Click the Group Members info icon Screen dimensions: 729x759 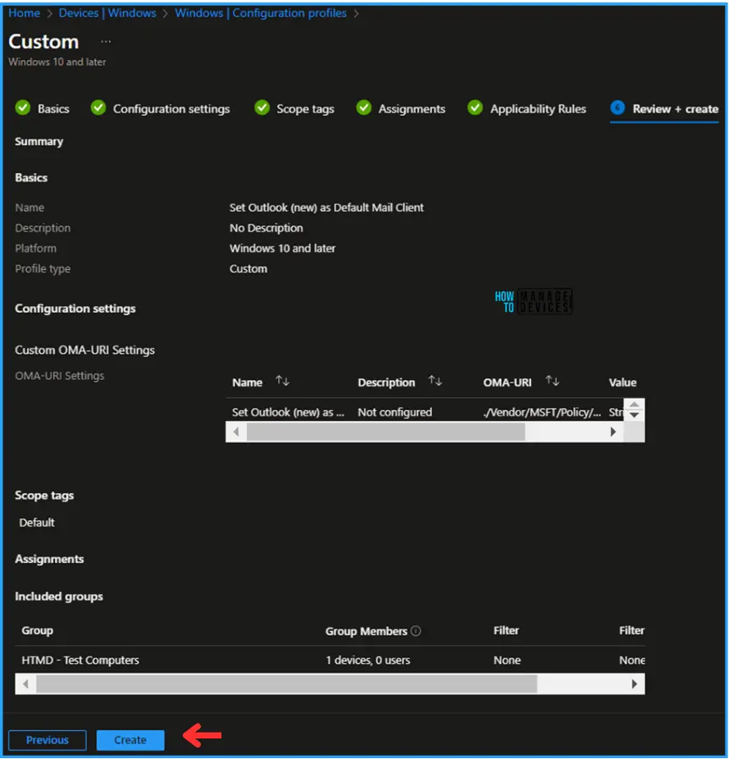tap(416, 631)
